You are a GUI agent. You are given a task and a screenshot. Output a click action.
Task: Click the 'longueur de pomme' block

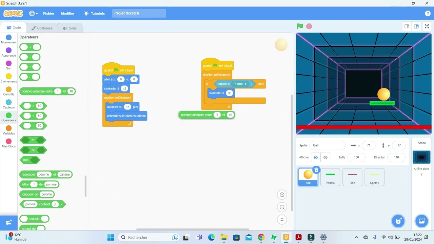pyautogui.click(x=37, y=195)
